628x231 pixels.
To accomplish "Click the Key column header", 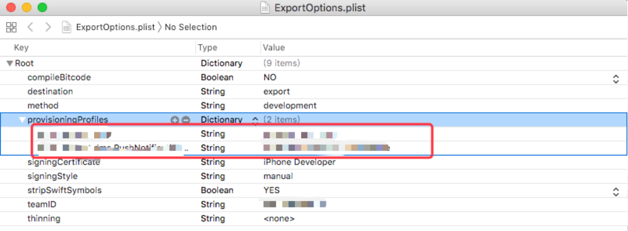I will [x=21, y=47].
